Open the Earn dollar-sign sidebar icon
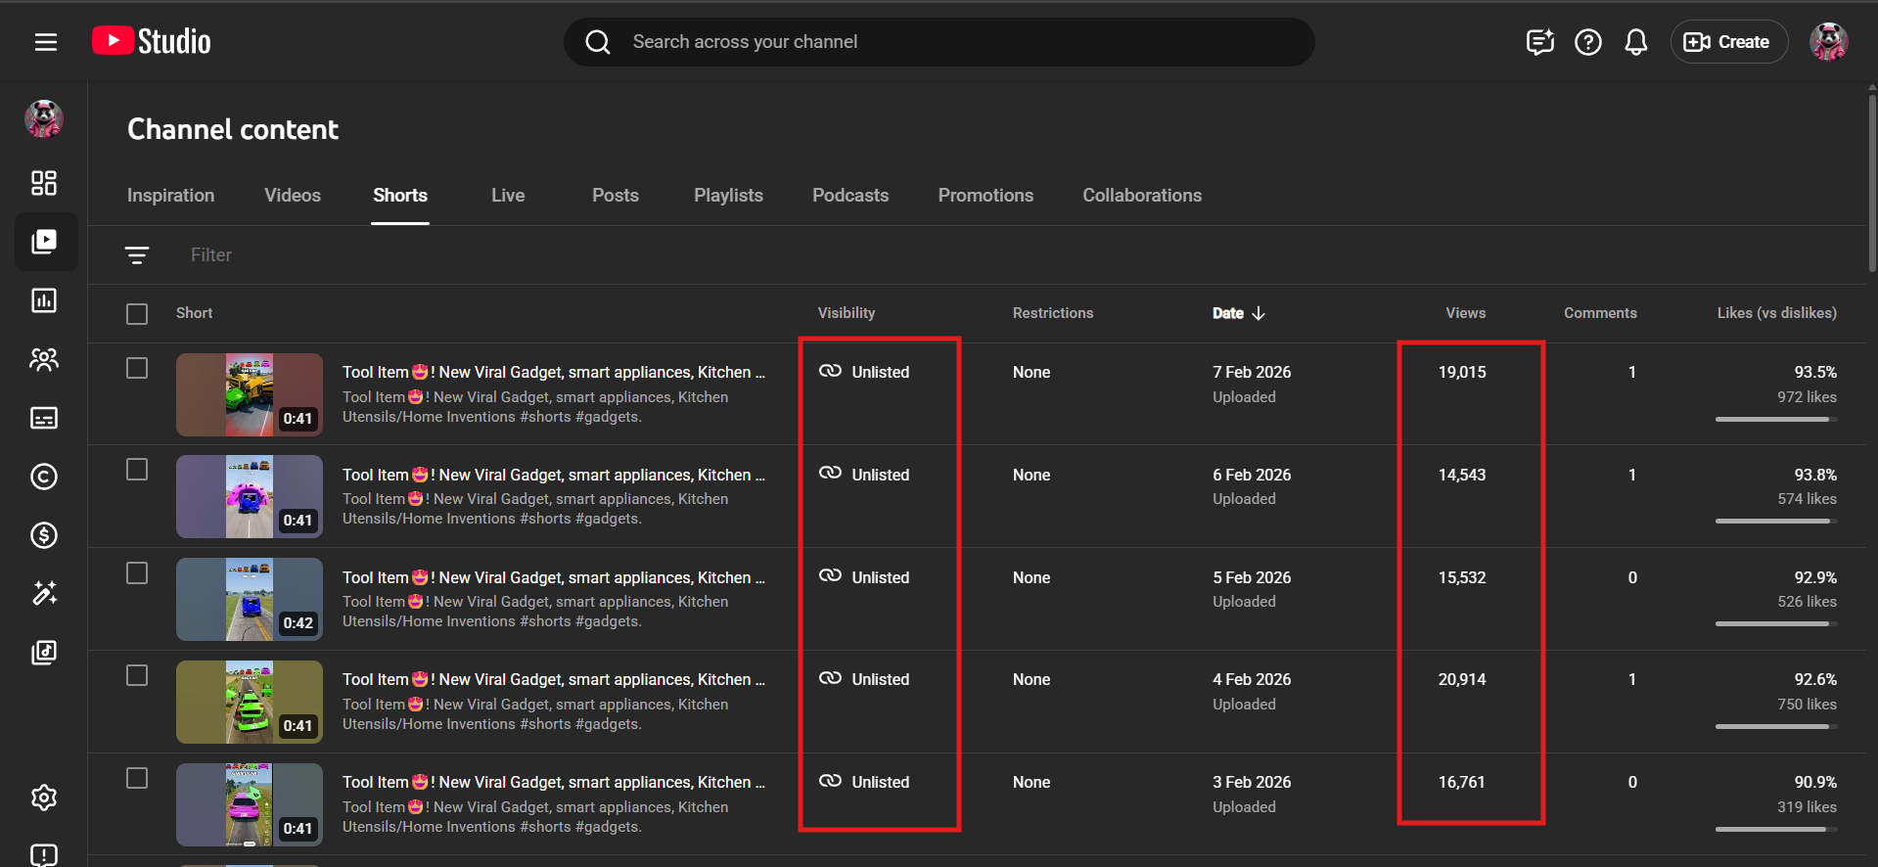Image resolution: width=1878 pixels, height=867 pixels. click(x=44, y=535)
